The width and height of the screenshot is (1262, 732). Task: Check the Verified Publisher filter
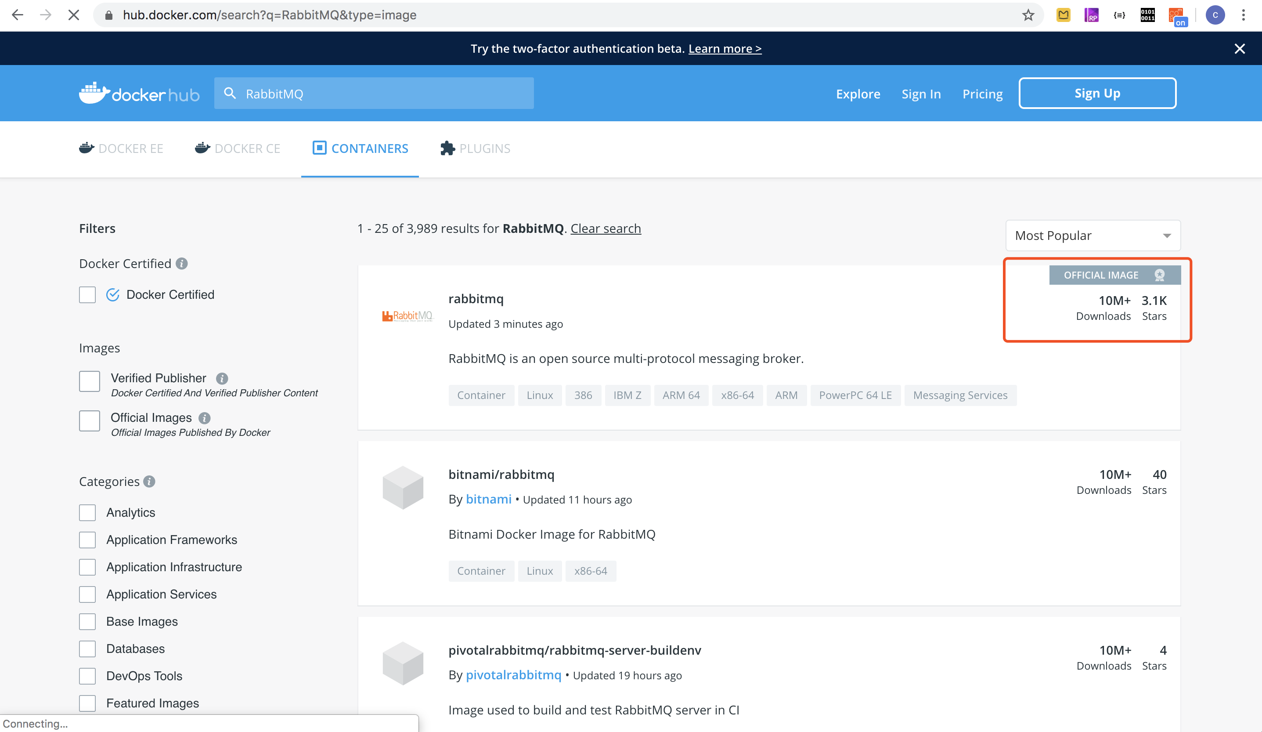(90, 381)
